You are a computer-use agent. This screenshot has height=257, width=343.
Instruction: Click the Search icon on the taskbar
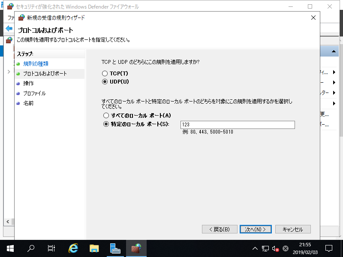(x=30, y=248)
